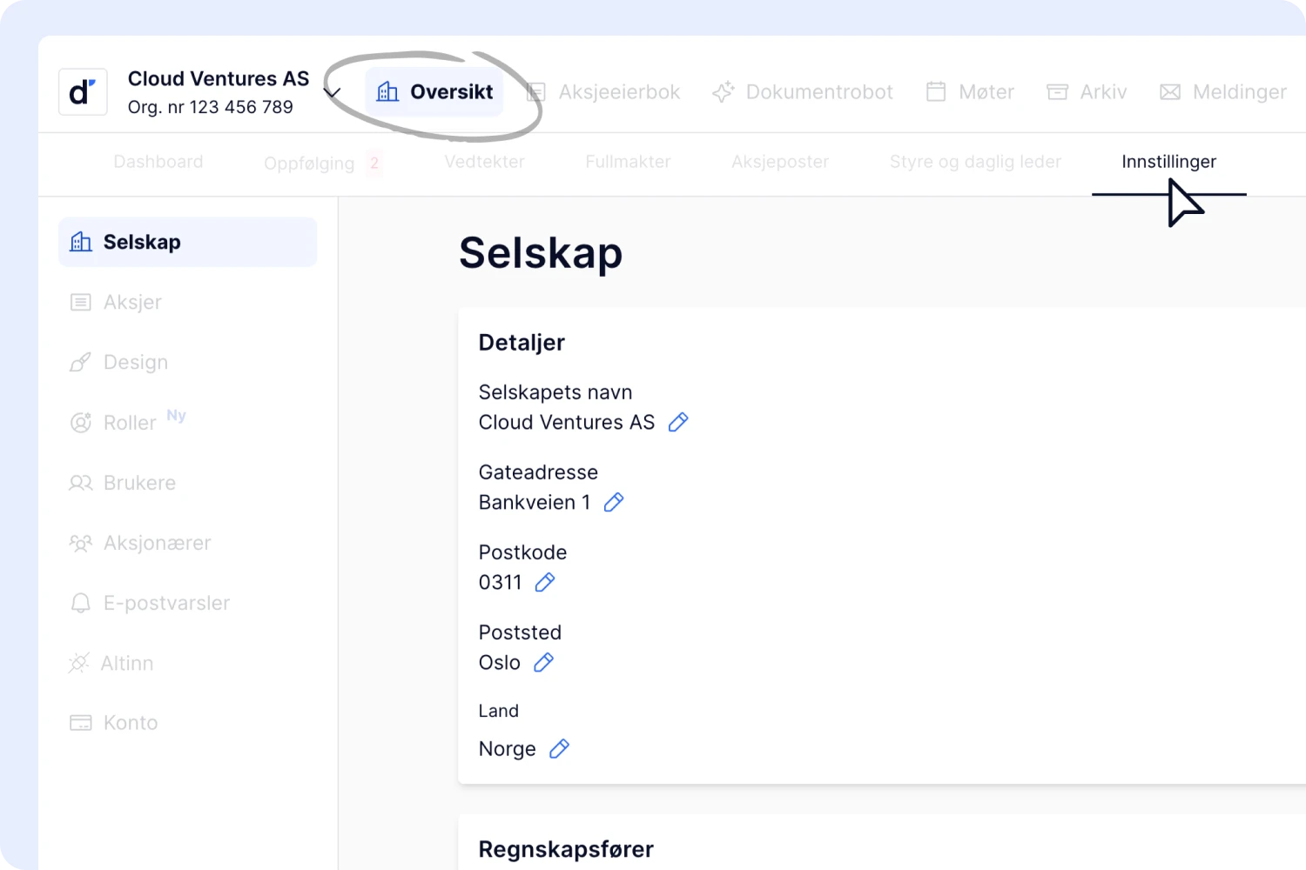The image size is (1306, 870).
Task: Open the Arkiv archive box icon
Action: (x=1057, y=92)
